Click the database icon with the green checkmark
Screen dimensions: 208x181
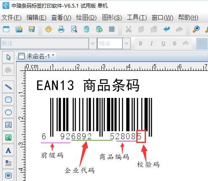pos(99,29)
